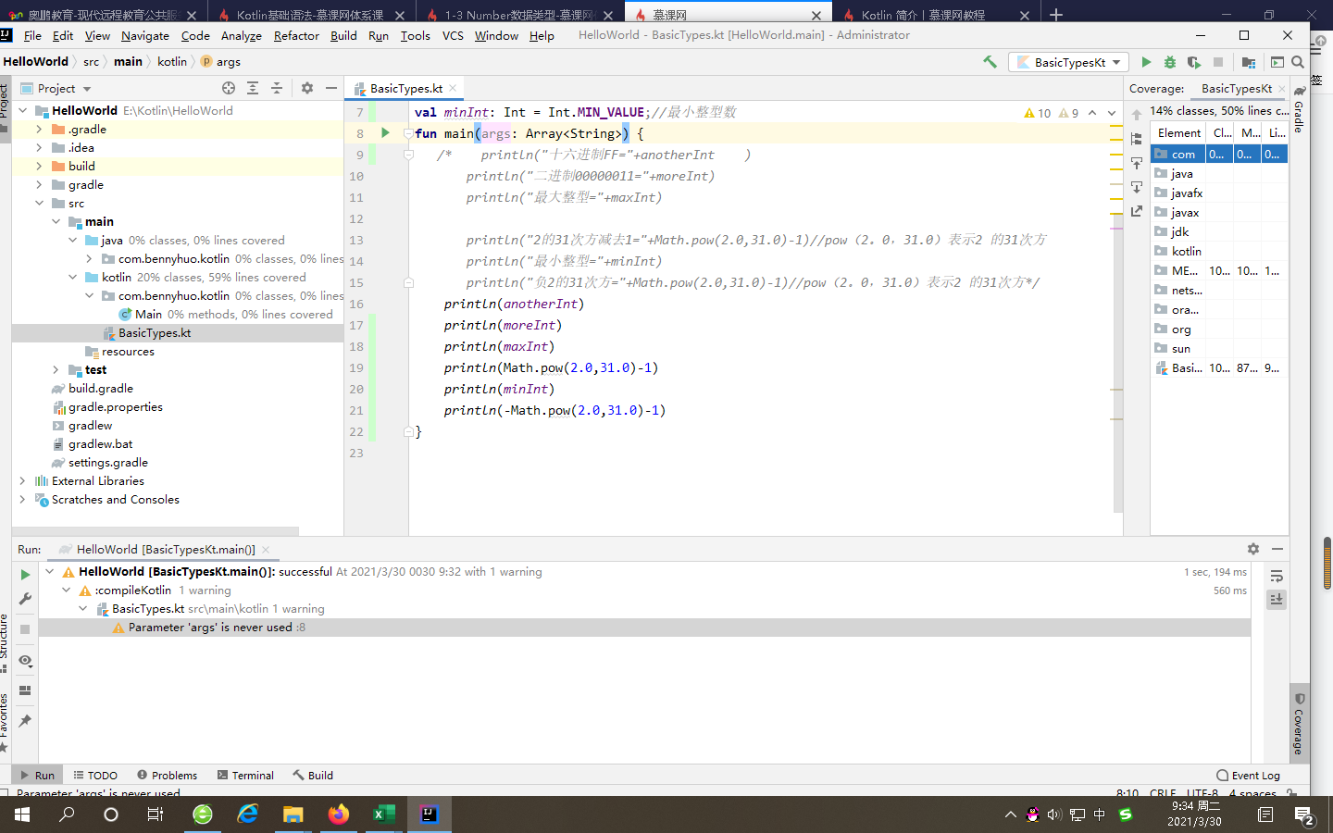The height and width of the screenshot is (833, 1333).
Task: Select the kotlin row in Coverage table
Action: coord(1219,251)
